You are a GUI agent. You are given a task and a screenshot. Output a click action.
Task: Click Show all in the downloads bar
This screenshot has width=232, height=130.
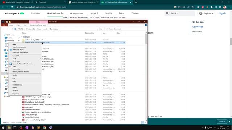[x=222, y=121]
